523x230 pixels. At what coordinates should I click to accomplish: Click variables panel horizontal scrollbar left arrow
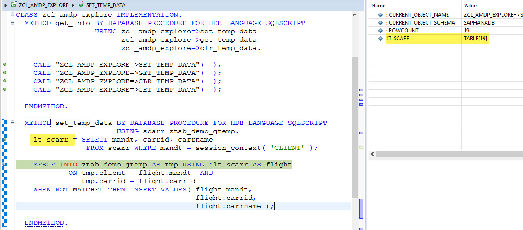(372, 154)
